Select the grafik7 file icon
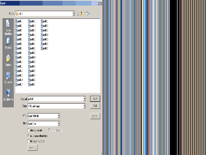The height and width of the screenshot is (155, 206). click(x=16, y=48)
